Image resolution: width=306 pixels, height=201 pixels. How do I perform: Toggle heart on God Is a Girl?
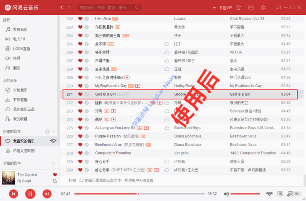[x=80, y=94]
